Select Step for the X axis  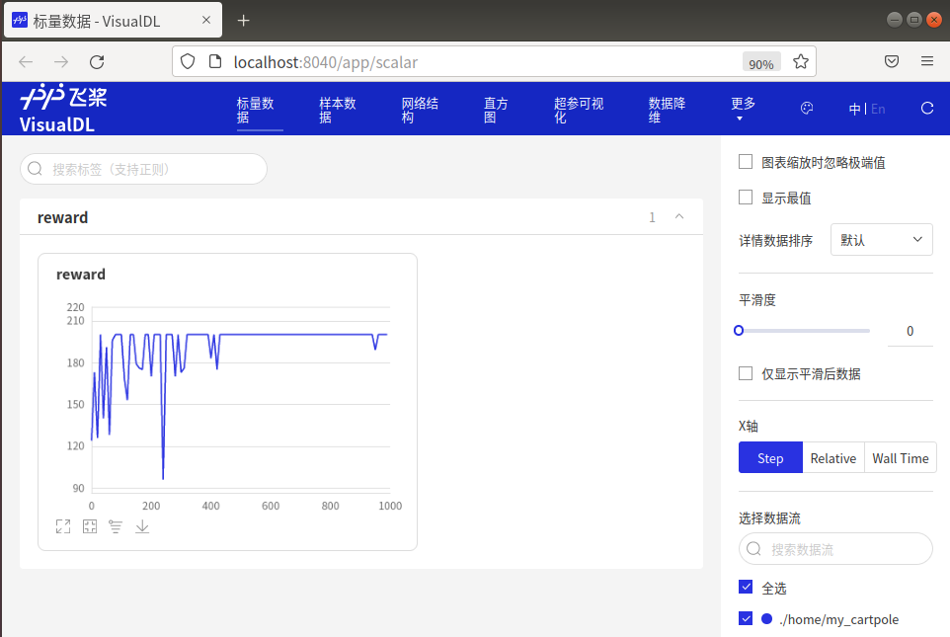point(770,458)
